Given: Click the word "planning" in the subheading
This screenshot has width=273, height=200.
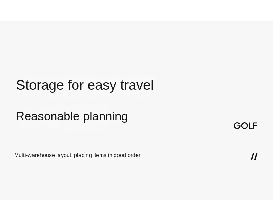Looking at the screenshot, I should pyautogui.click(x=105, y=116).
